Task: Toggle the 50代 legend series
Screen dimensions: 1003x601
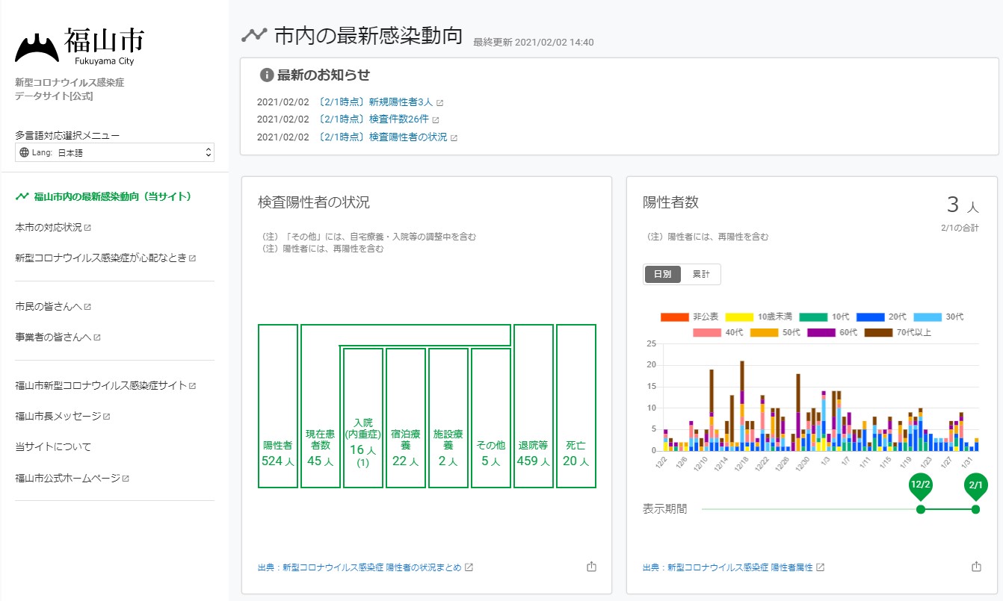Action: 775,332
